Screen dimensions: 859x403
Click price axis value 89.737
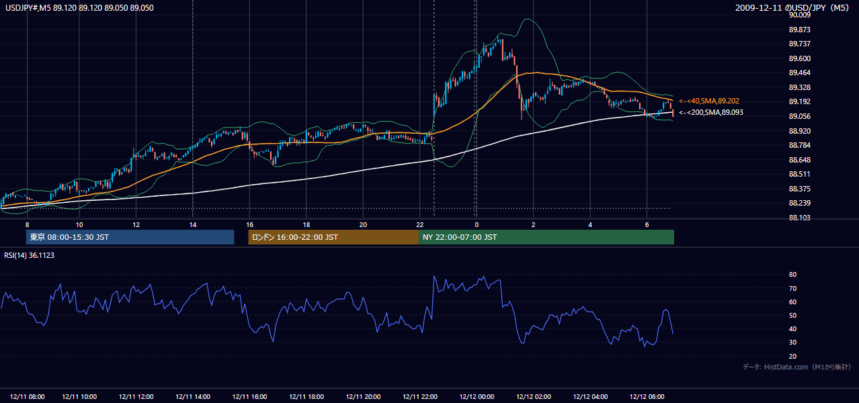click(x=801, y=44)
